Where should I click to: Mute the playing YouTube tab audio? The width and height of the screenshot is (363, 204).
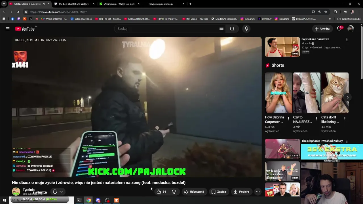44,4
